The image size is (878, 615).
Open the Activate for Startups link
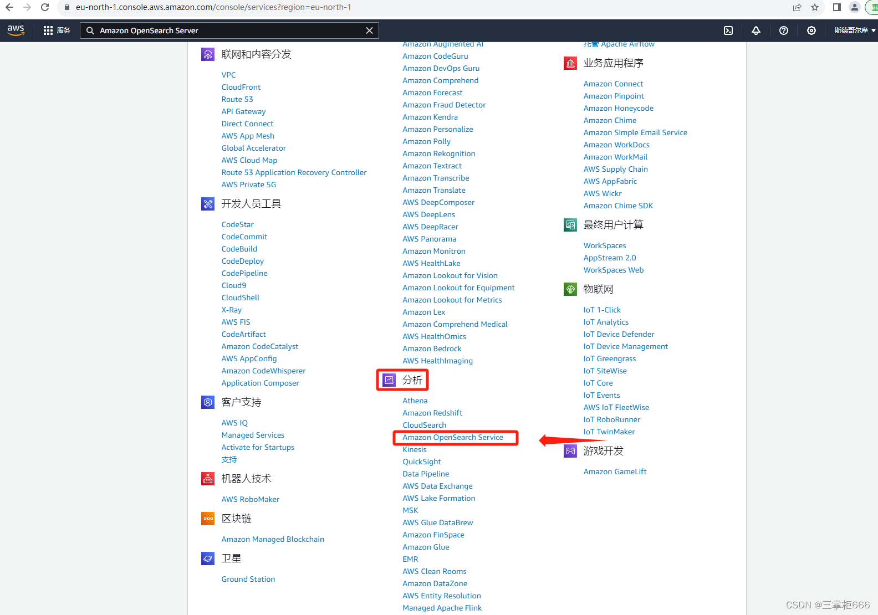pos(258,448)
